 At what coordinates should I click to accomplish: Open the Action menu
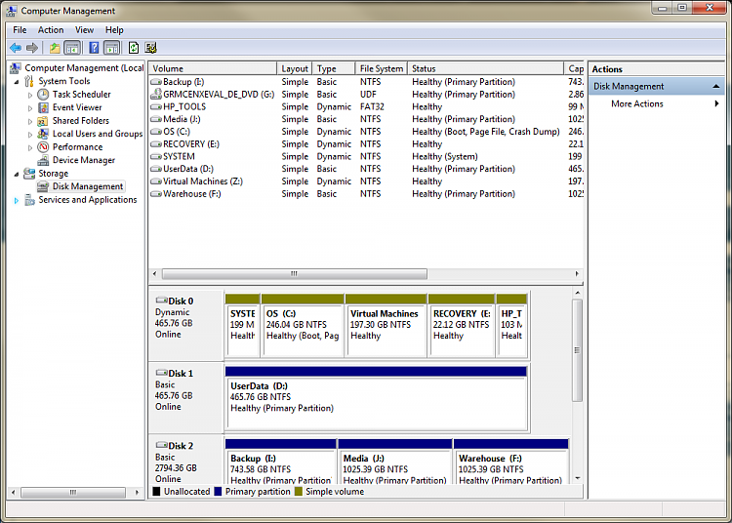51,30
